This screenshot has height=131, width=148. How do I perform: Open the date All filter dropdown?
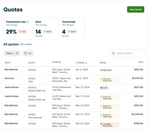28,53
